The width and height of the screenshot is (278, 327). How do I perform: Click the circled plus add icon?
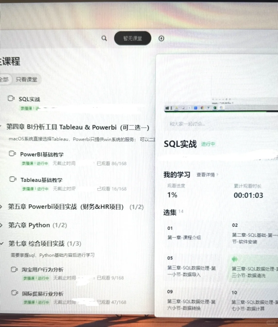click(161, 39)
